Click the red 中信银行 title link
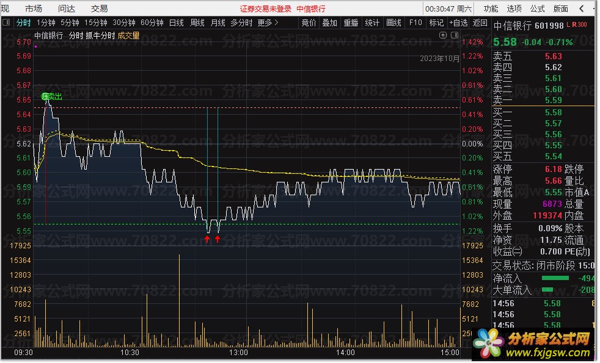The width and height of the screenshot is (600, 363). pos(311,9)
